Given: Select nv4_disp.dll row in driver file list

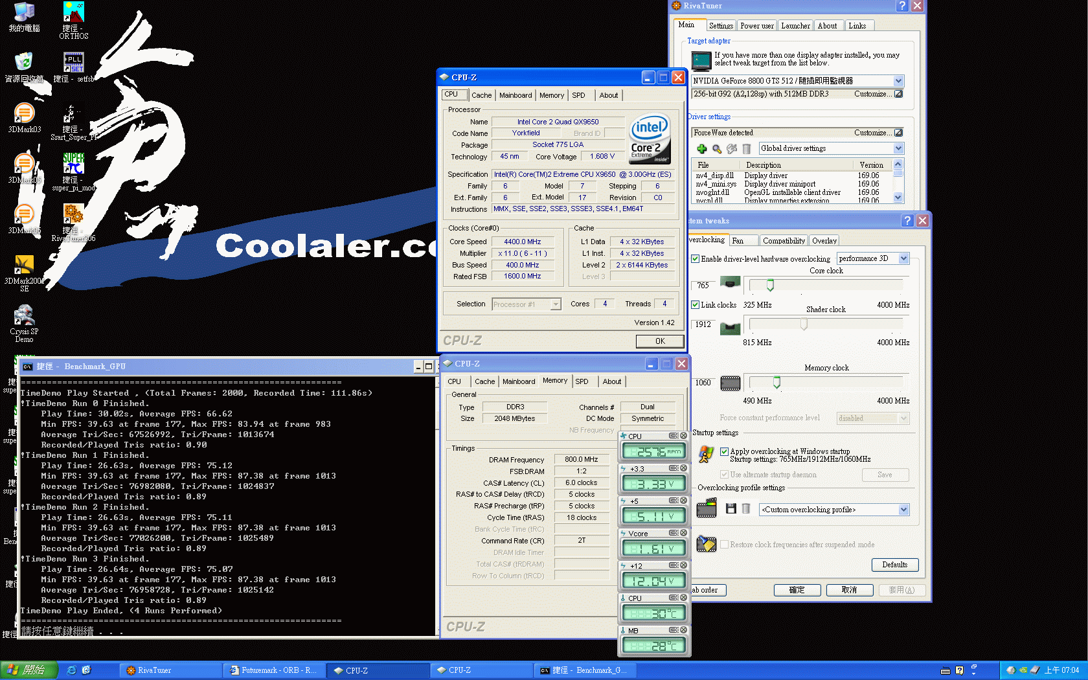Looking at the screenshot, I should pyautogui.click(x=791, y=176).
